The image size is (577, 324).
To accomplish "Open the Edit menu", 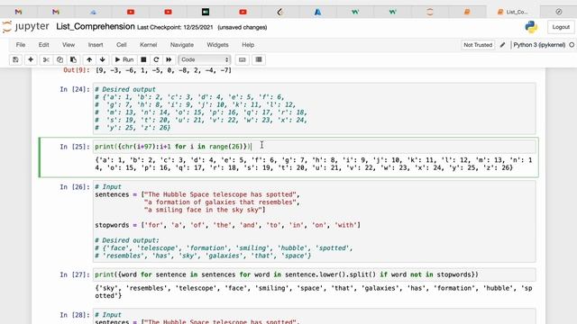I will (x=43, y=45).
